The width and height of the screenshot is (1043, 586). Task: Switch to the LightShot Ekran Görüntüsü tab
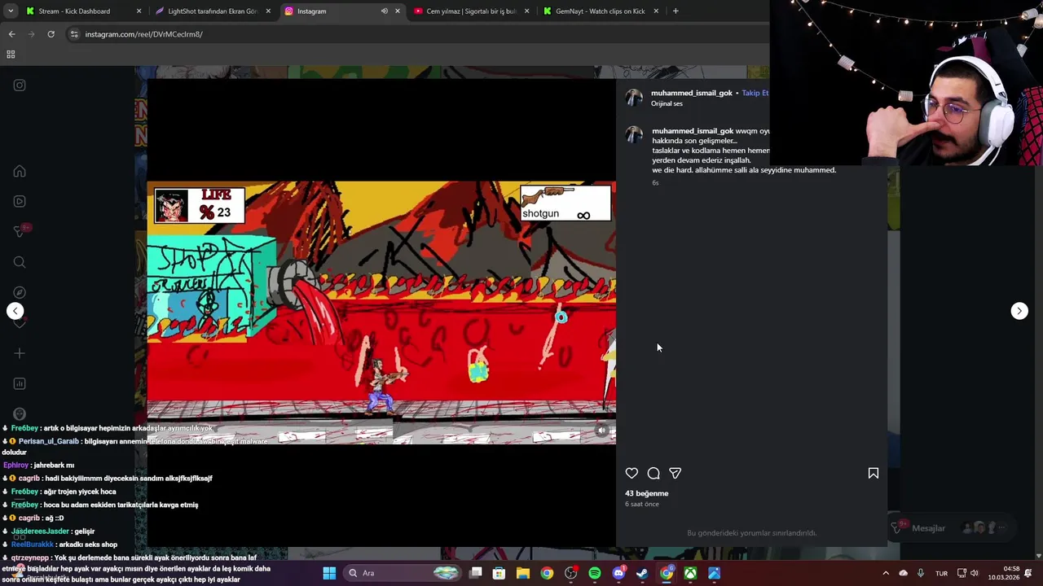tap(213, 11)
